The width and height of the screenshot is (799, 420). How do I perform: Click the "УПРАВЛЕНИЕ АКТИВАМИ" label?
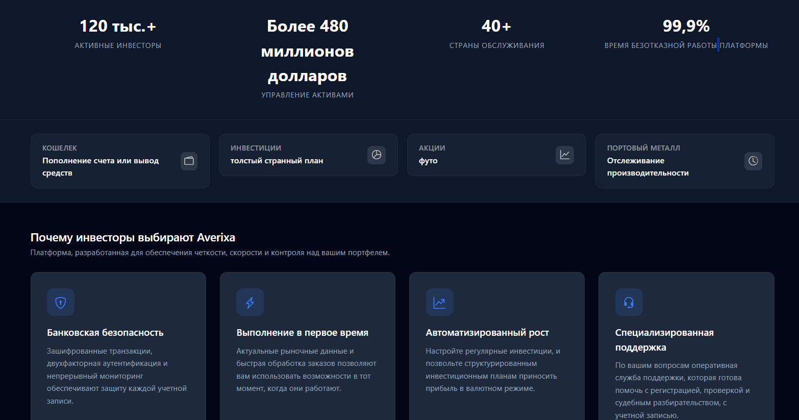308,95
